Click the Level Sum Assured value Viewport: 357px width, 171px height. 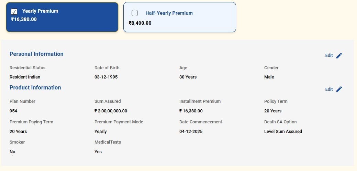tap(283, 132)
